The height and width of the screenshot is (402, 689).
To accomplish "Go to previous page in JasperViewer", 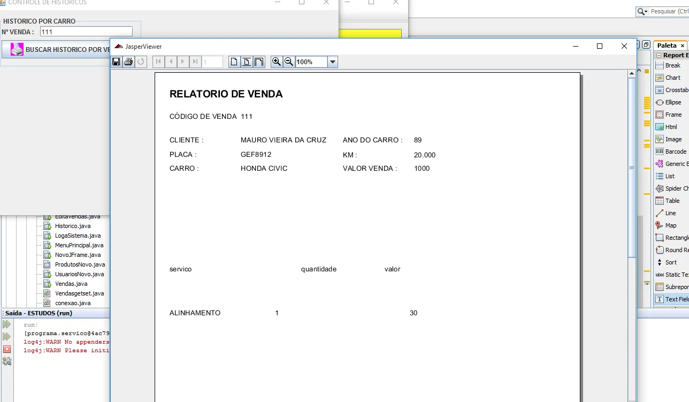I will pos(171,62).
